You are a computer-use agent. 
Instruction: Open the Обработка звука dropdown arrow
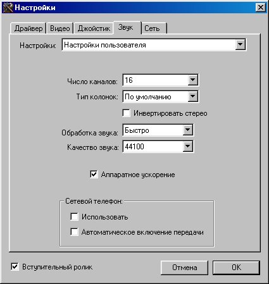[187, 130]
